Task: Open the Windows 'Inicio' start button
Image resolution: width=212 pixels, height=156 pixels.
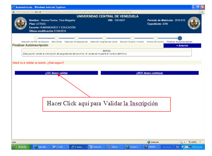Action: pyautogui.click(x=21, y=147)
